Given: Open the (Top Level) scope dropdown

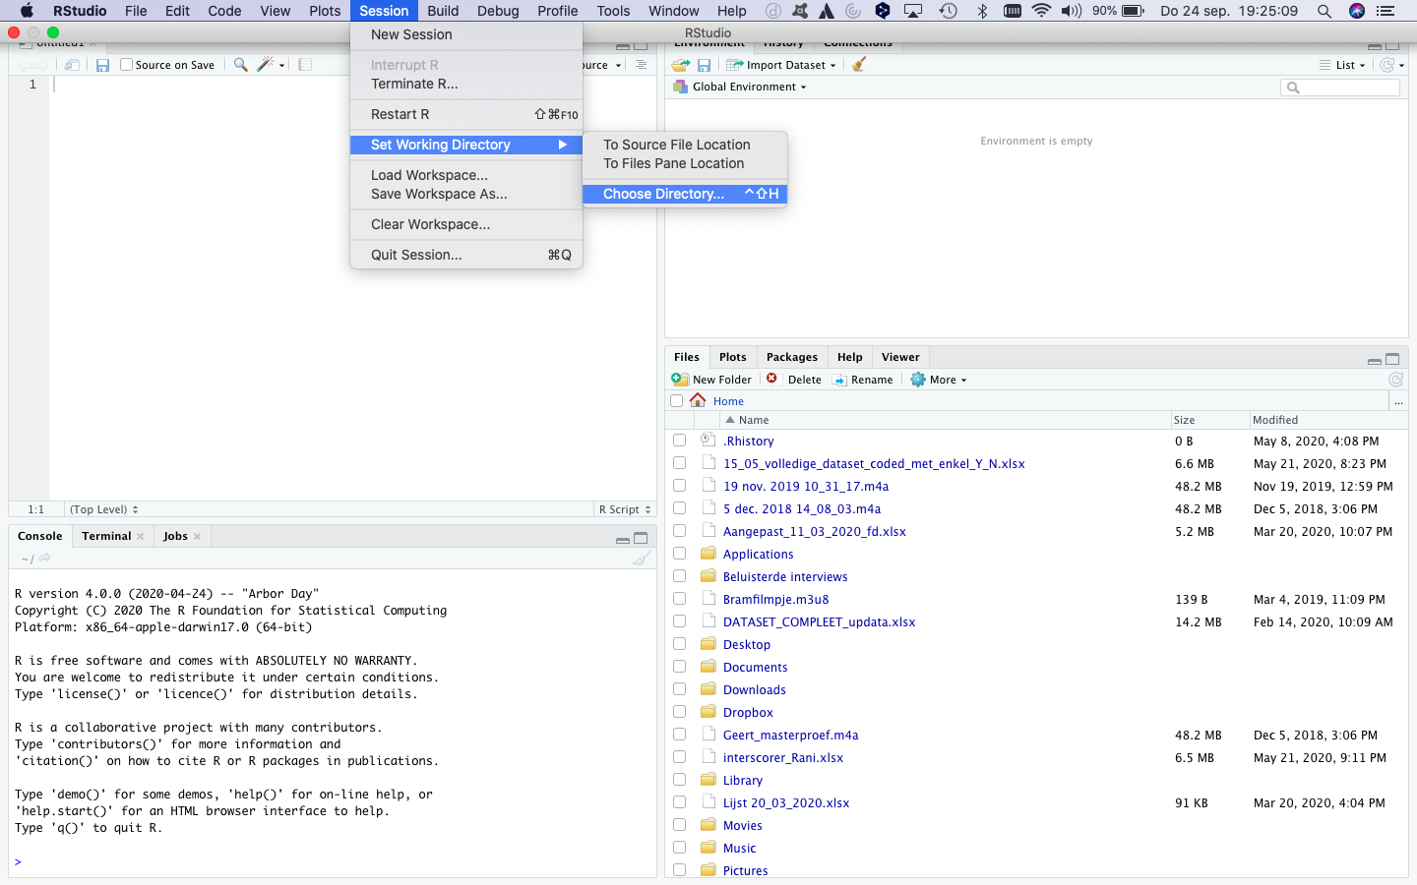Looking at the screenshot, I should [103, 509].
